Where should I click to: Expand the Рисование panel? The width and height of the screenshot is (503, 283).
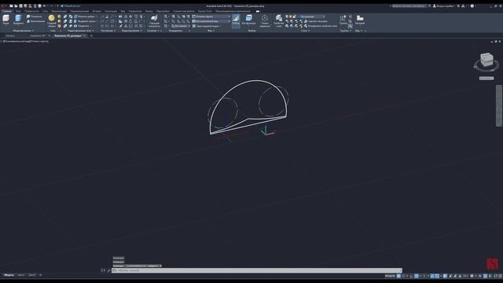108,31
